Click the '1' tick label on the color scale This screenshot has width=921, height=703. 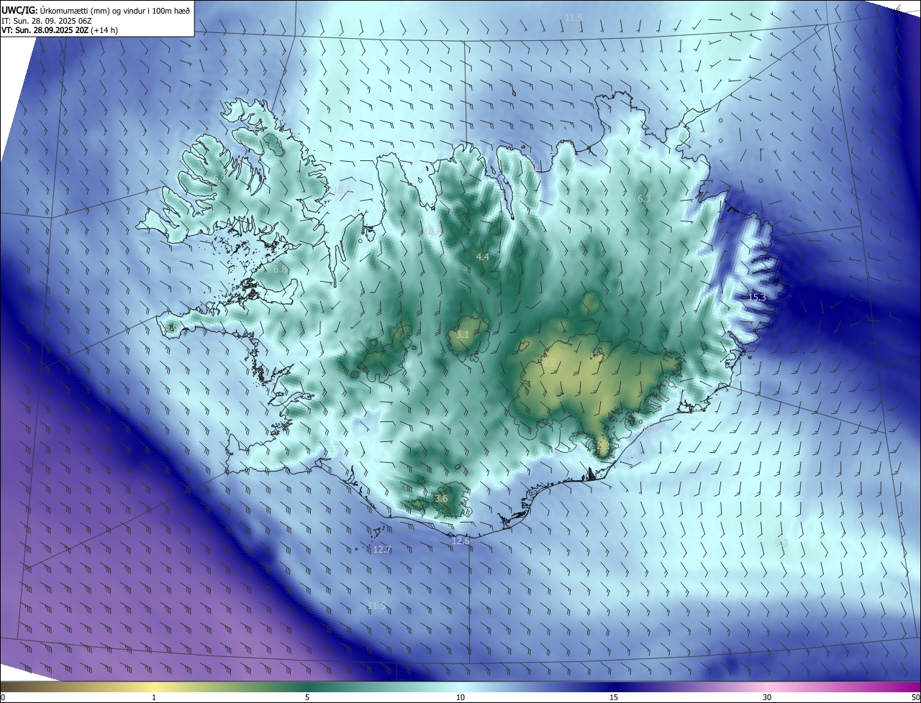coord(154,697)
